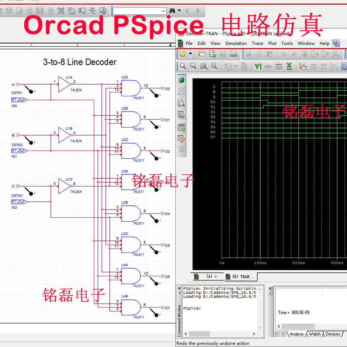Click the Save disk icon
The image size is (347, 347).
point(223,54)
